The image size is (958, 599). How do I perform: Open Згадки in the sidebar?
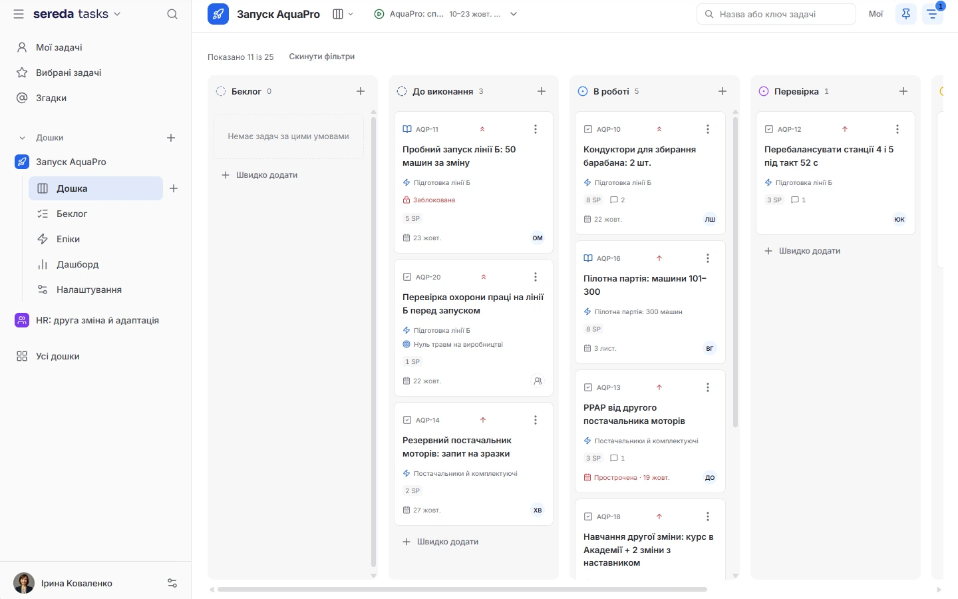[x=96, y=98]
